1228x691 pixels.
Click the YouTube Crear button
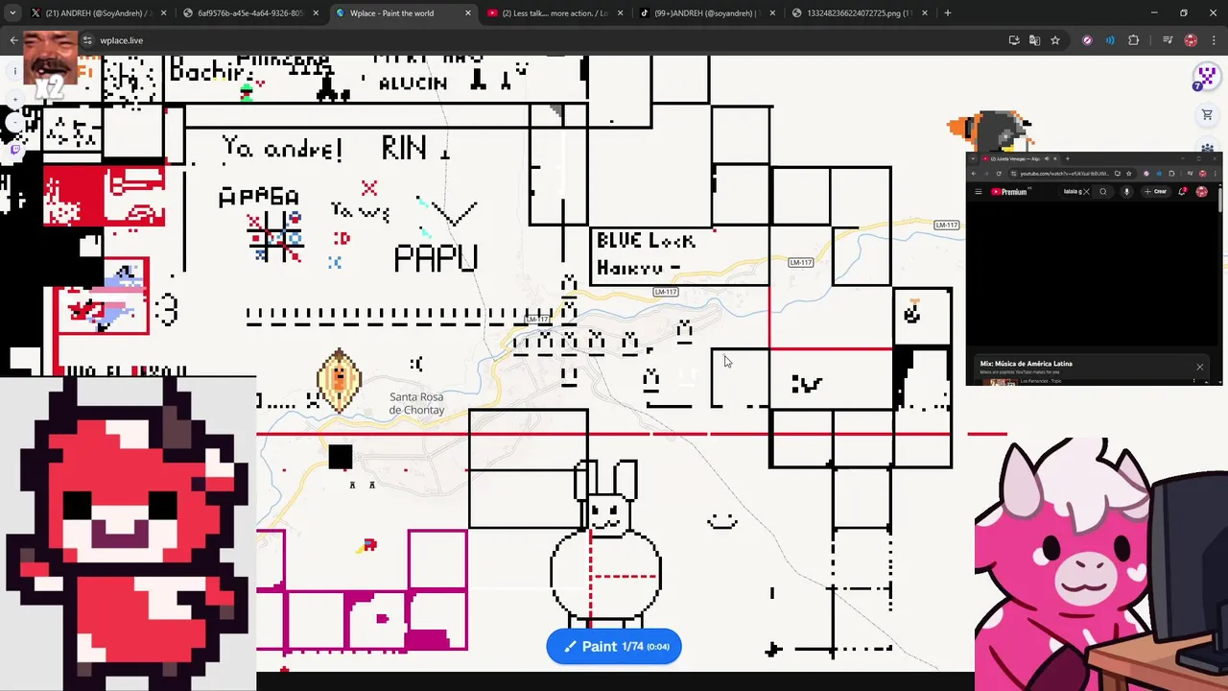click(1155, 192)
